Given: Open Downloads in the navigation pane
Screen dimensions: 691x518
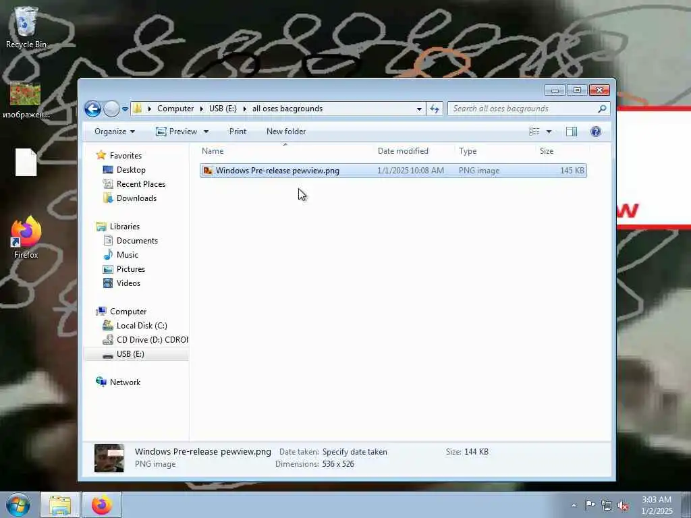Looking at the screenshot, I should coord(136,198).
